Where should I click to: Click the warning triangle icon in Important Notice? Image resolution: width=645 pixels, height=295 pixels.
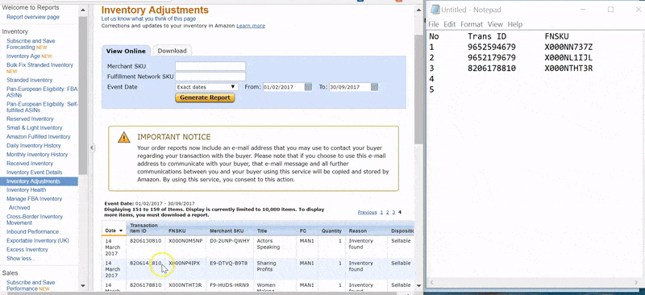(124, 137)
